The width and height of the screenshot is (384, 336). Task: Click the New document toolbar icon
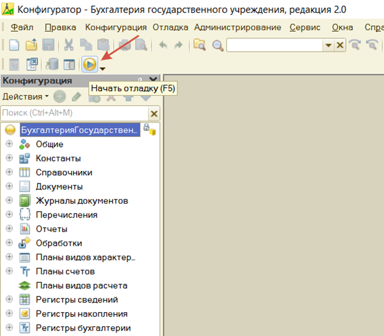(14, 45)
